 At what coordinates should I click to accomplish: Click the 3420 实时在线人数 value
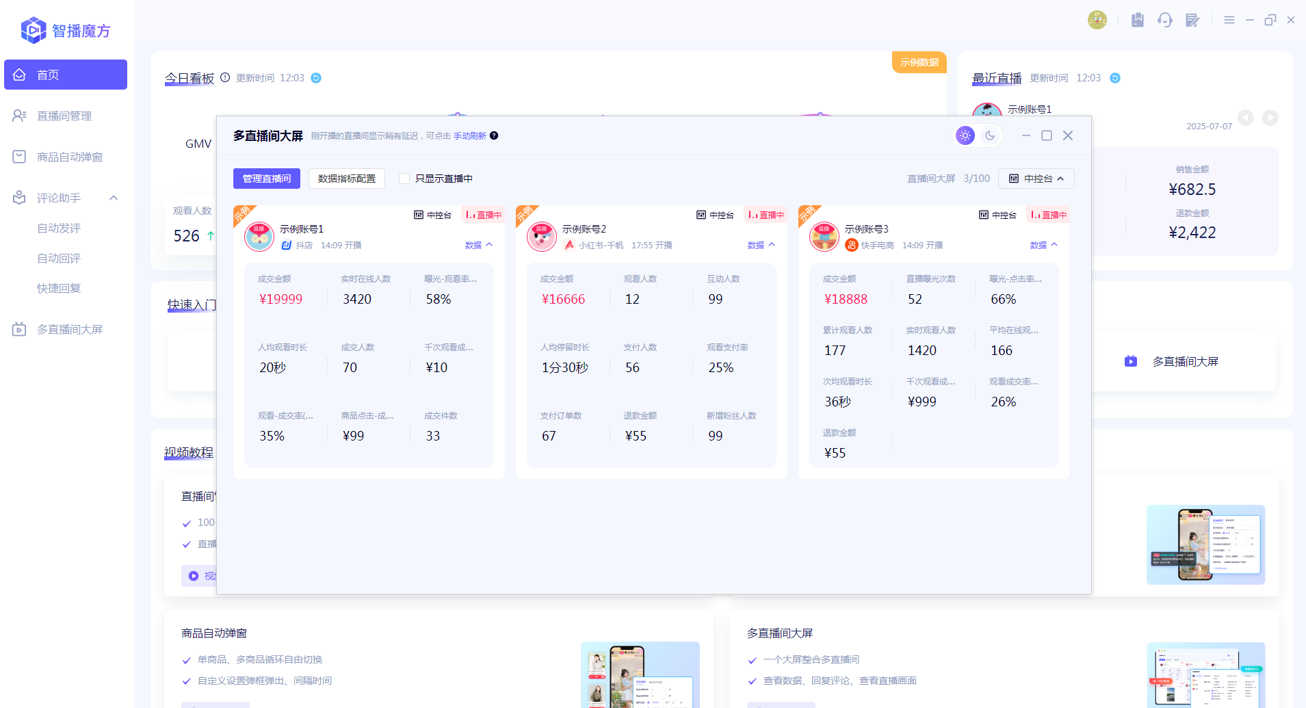tap(357, 299)
